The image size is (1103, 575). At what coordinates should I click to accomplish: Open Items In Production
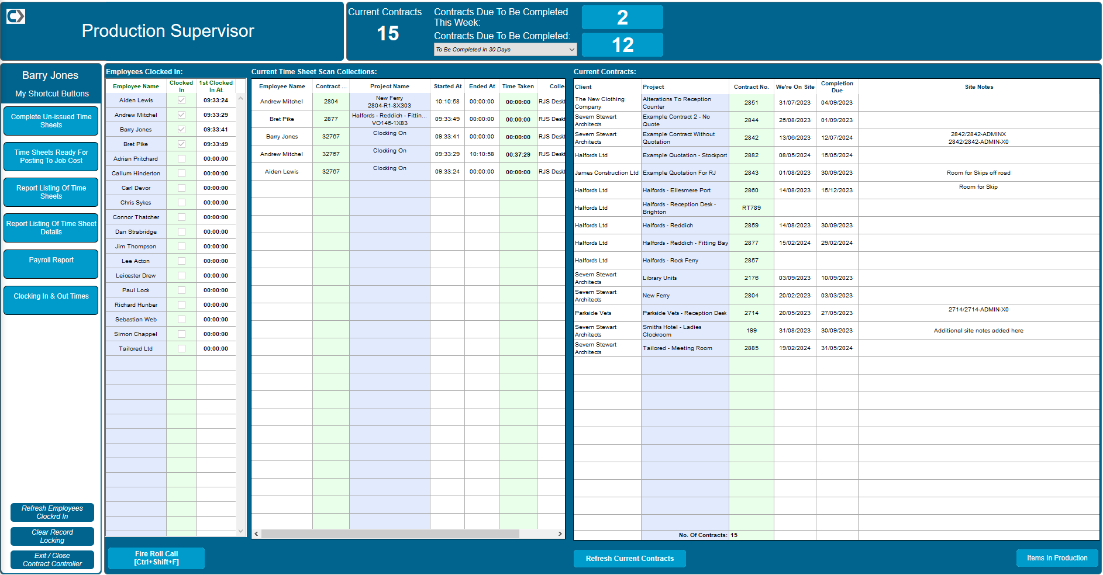pyautogui.click(x=1057, y=558)
